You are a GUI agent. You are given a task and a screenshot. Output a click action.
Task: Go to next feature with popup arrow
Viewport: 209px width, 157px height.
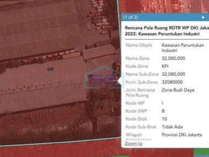203,17
